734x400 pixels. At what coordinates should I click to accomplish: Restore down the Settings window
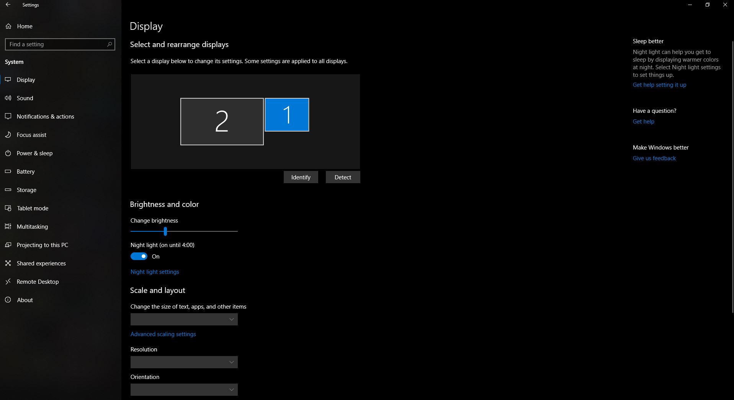[708, 5]
